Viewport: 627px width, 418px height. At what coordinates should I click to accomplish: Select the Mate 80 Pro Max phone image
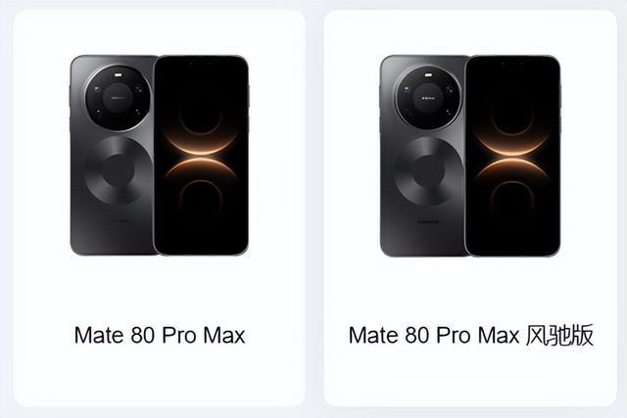[x=160, y=156]
